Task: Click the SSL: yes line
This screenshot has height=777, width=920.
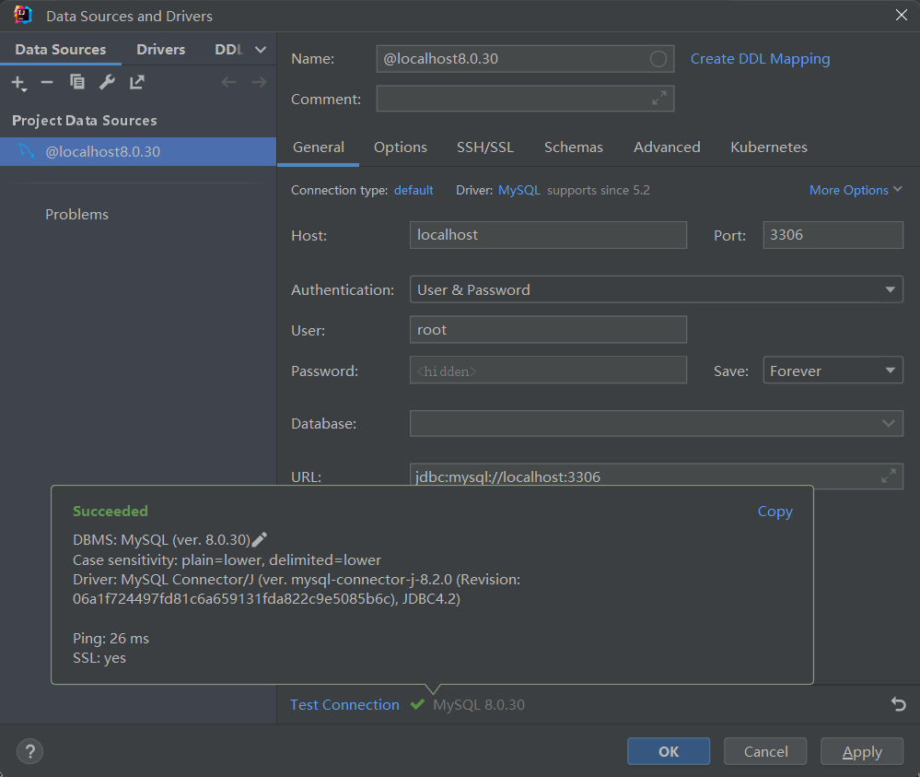Action: [x=99, y=658]
